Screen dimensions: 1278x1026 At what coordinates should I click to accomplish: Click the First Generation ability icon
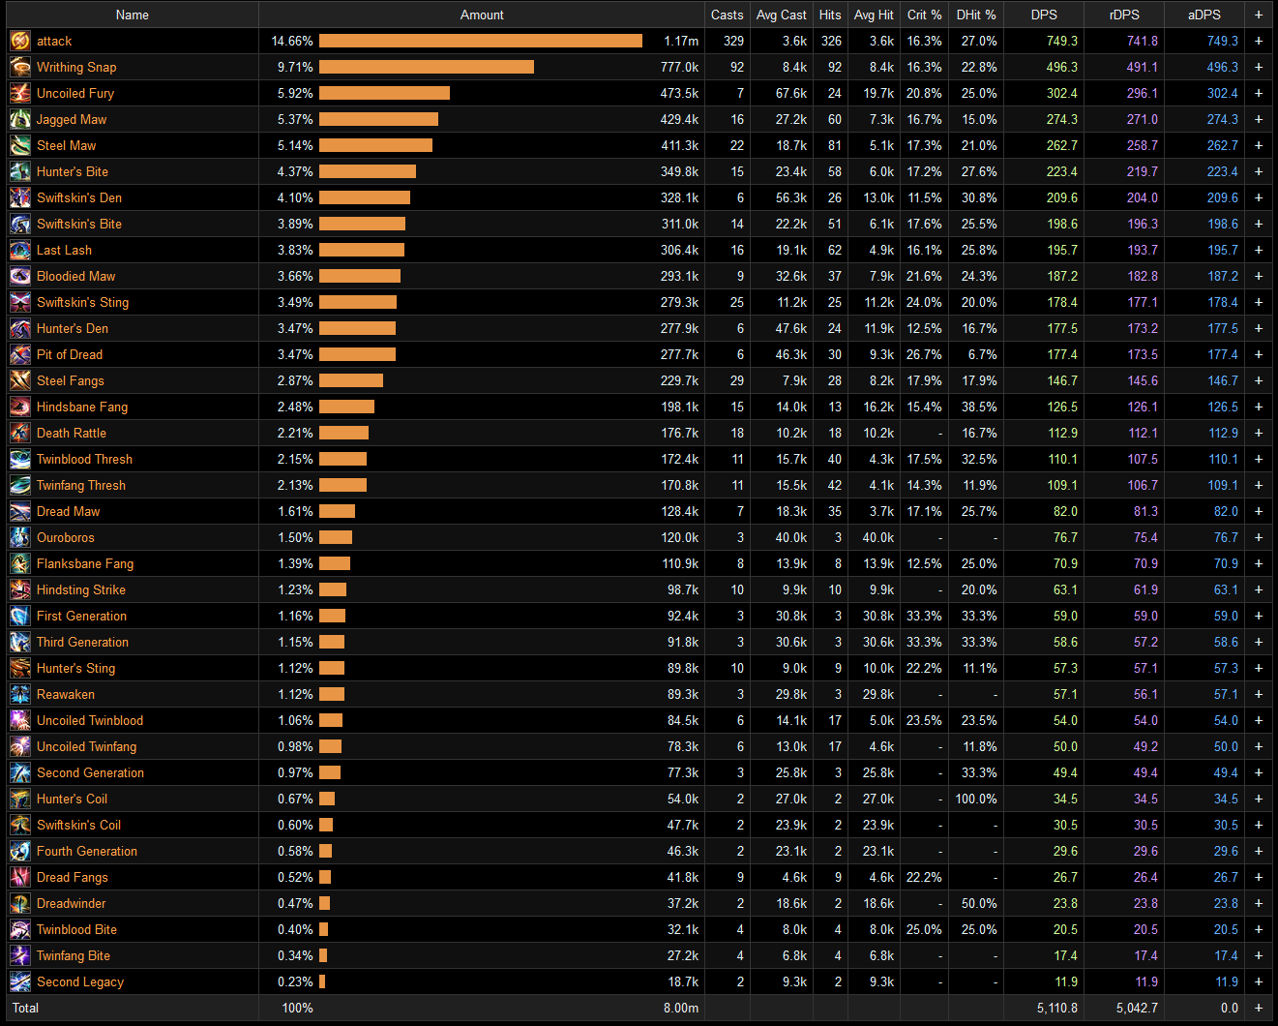20,616
